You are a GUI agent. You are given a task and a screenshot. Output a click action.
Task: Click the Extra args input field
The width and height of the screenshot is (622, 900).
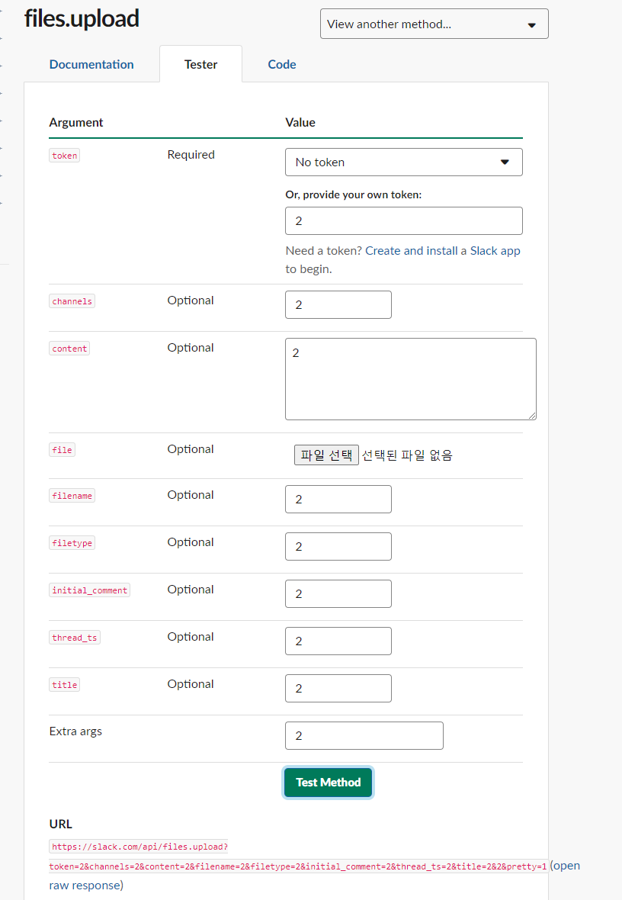(x=364, y=735)
